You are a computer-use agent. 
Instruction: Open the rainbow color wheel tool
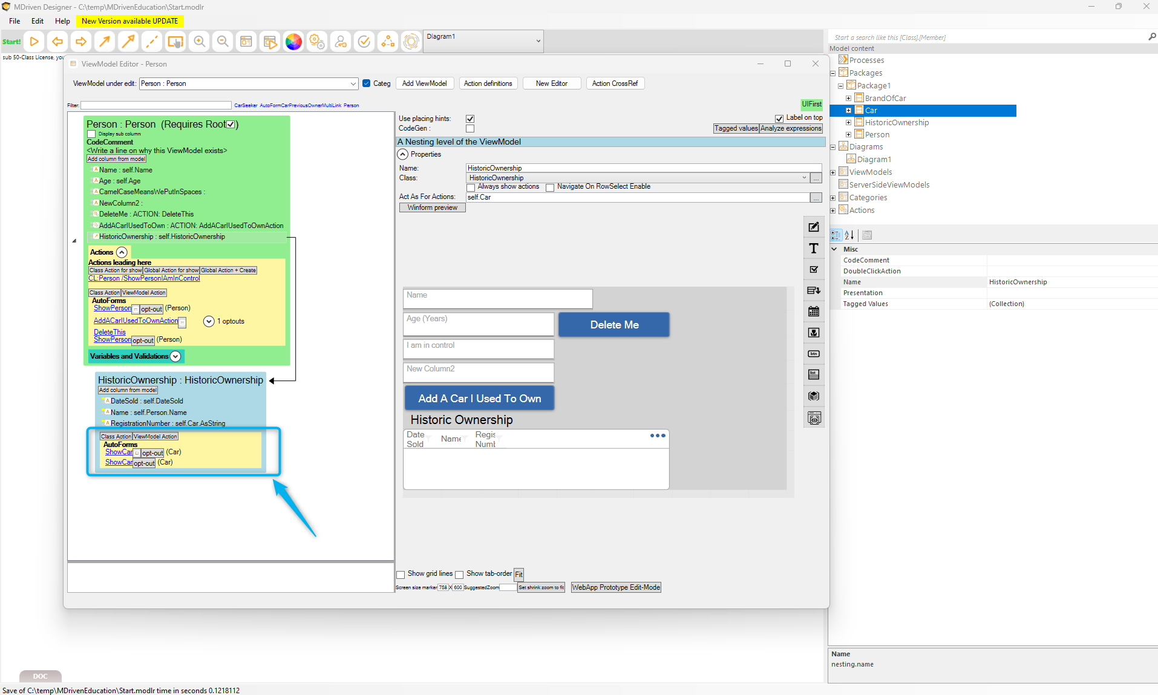293,42
